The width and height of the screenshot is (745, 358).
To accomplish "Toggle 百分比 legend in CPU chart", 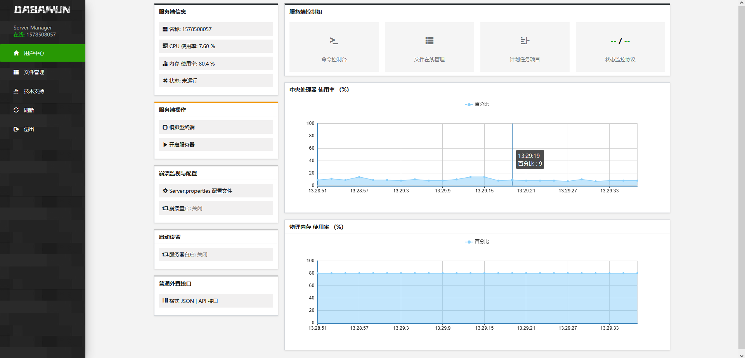I will 477,104.
